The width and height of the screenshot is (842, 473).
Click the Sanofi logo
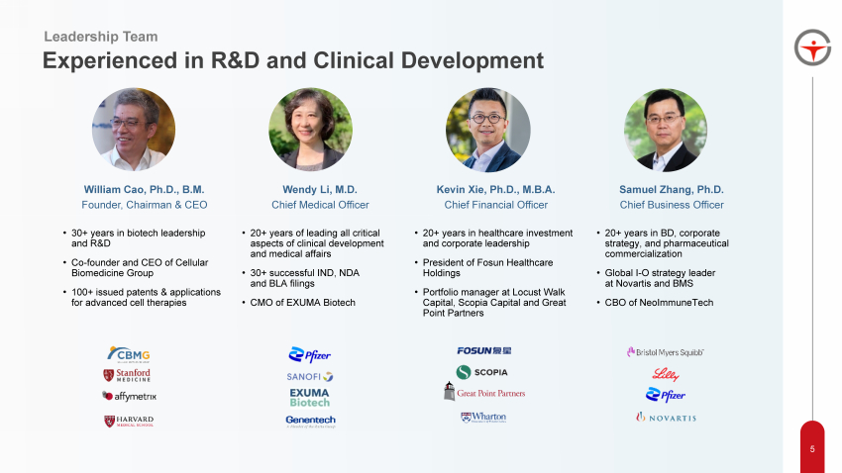[310, 377]
